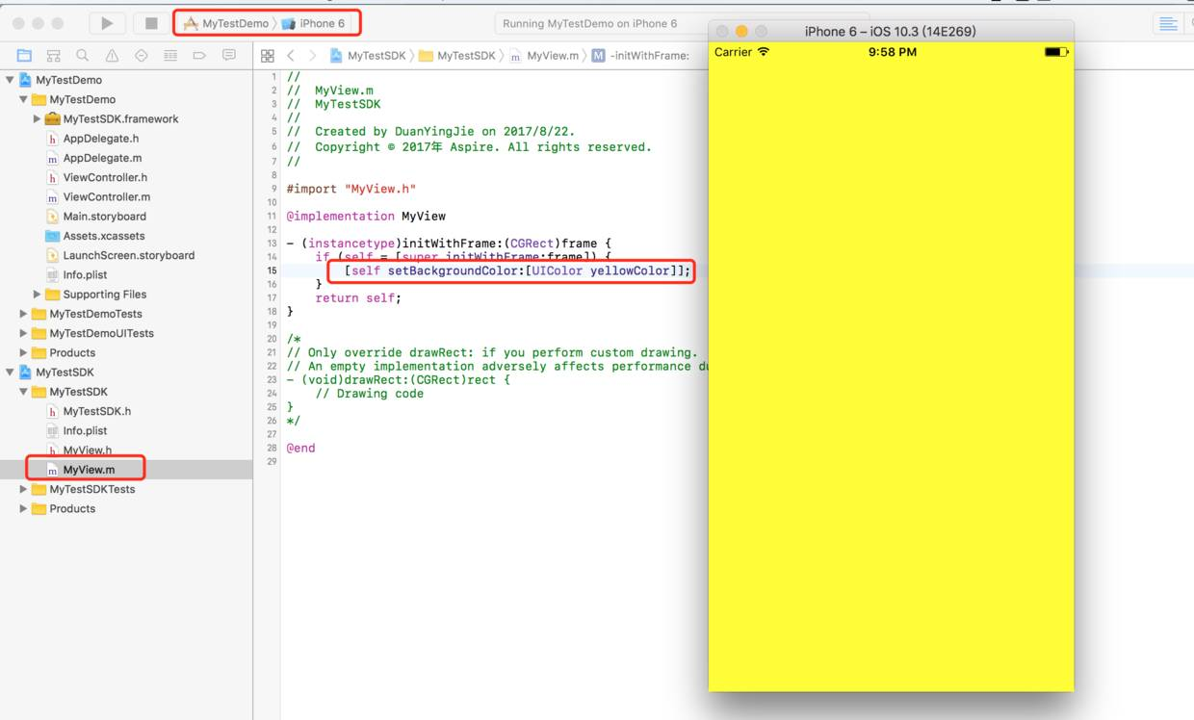Expand Products under MyTestDemo
The image size is (1194, 720).
point(23,352)
